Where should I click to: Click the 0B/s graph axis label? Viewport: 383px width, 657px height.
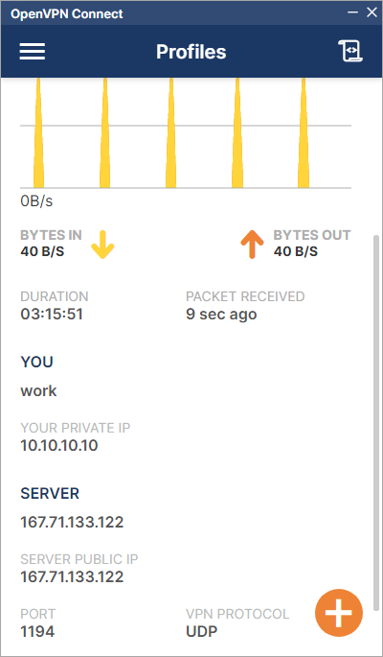pyautogui.click(x=36, y=201)
